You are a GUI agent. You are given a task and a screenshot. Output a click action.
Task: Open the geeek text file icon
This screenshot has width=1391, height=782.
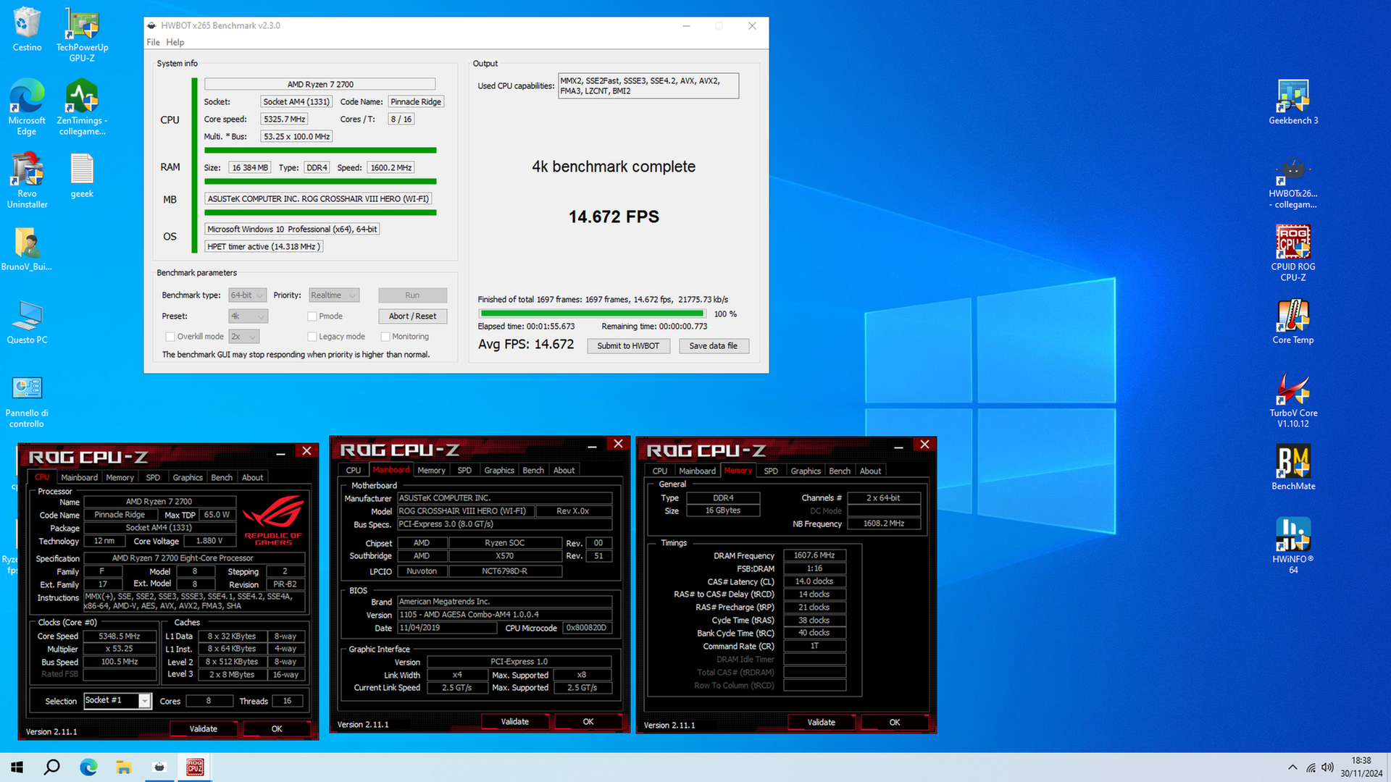click(x=82, y=175)
